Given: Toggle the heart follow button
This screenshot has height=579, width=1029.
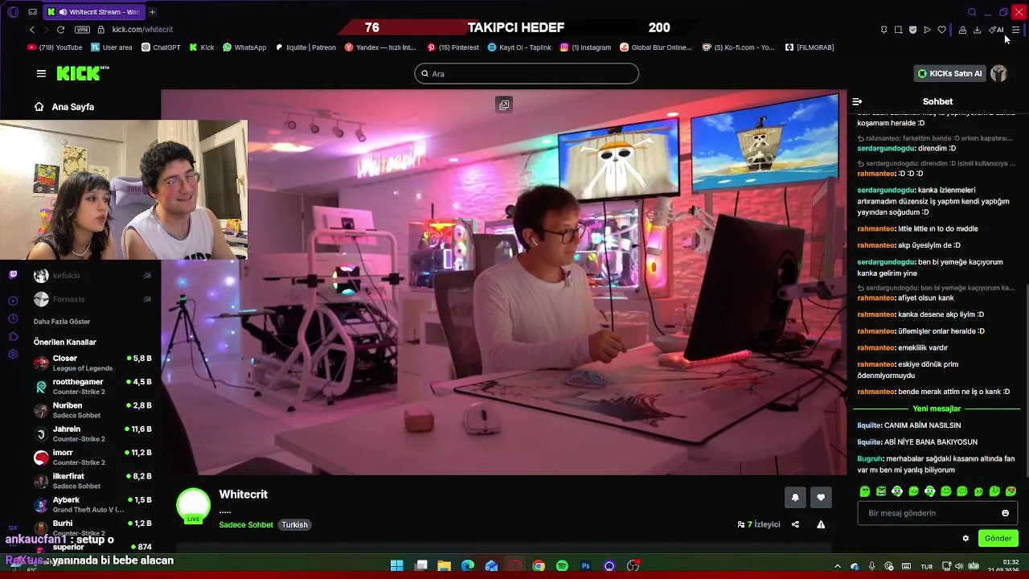Looking at the screenshot, I should pyautogui.click(x=821, y=497).
